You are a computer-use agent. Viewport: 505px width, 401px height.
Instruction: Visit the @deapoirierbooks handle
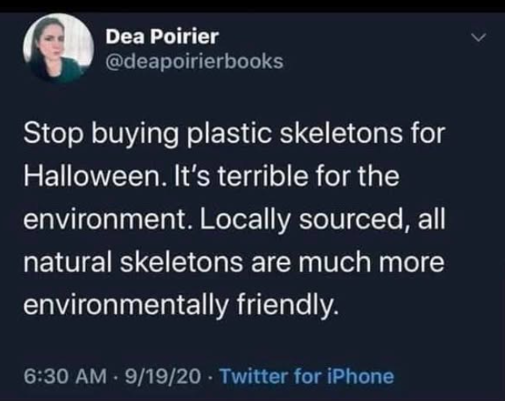(194, 61)
